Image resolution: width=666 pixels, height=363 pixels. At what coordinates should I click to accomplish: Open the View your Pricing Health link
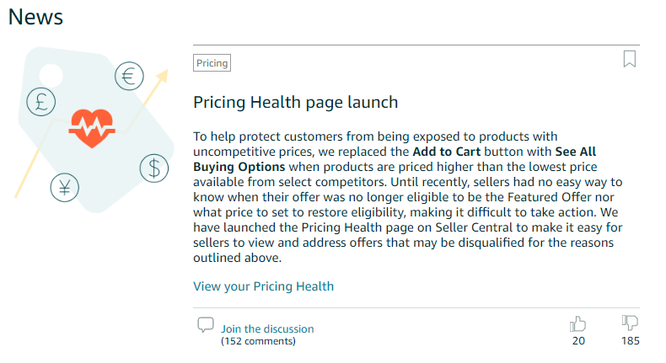pos(263,286)
